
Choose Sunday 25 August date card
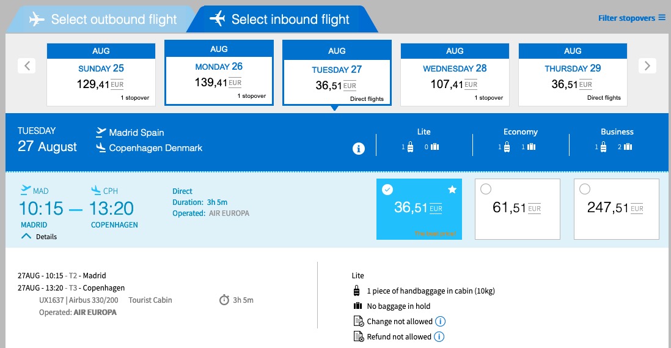(x=101, y=75)
